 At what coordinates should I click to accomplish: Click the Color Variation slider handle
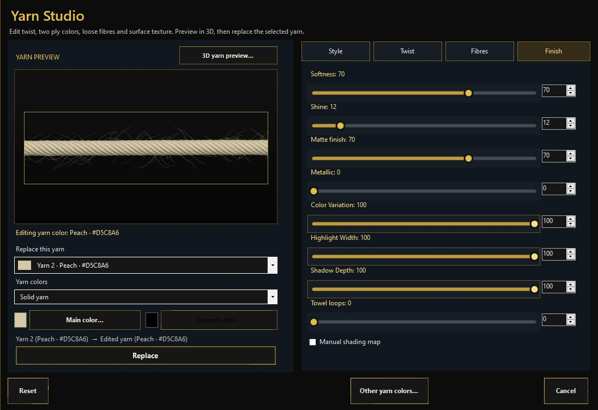pyautogui.click(x=534, y=224)
